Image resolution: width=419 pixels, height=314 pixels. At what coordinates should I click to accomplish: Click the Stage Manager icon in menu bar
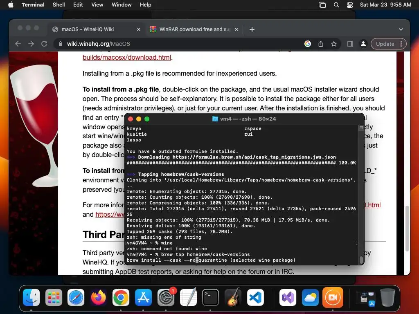(322, 5)
